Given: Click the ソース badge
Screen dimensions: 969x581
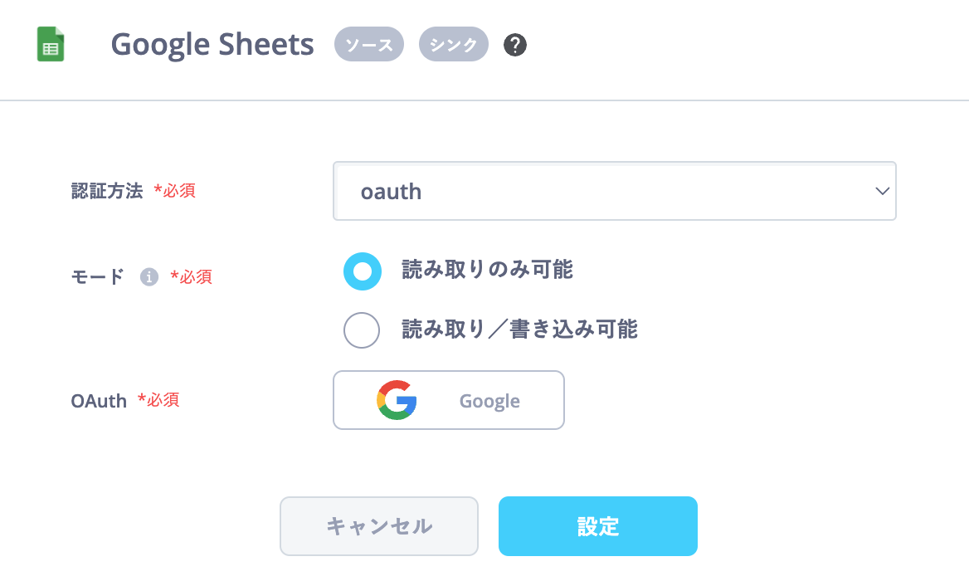Looking at the screenshot, I should pos(369,45).
